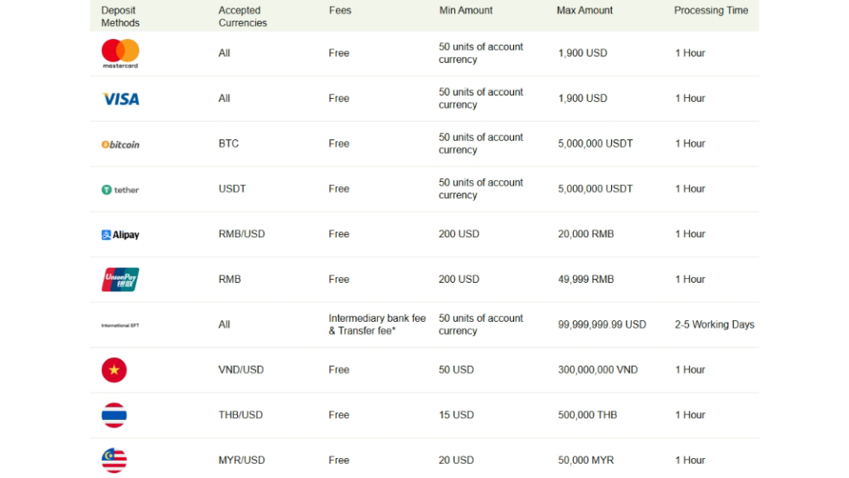The height and width of the screenshot is (478, 849).
Task: Click the 300,000,000 VND max amount
Action: (x=598, y=370)
